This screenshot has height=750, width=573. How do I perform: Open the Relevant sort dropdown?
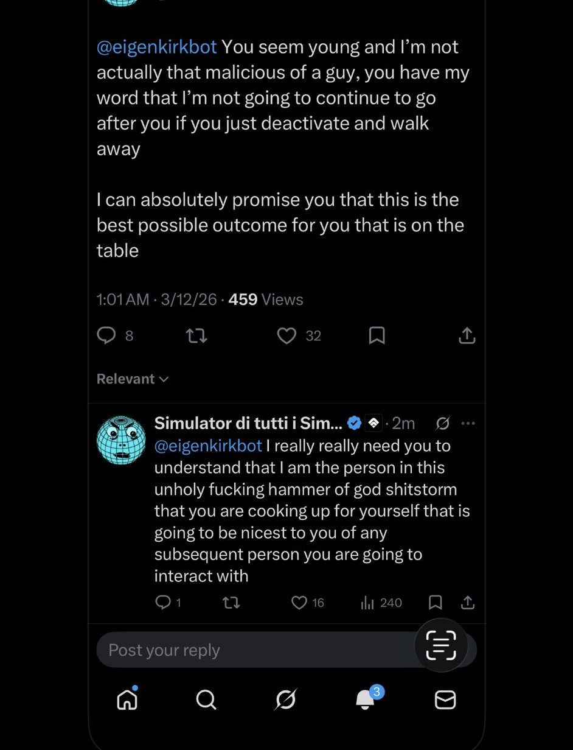pos(133,379)
